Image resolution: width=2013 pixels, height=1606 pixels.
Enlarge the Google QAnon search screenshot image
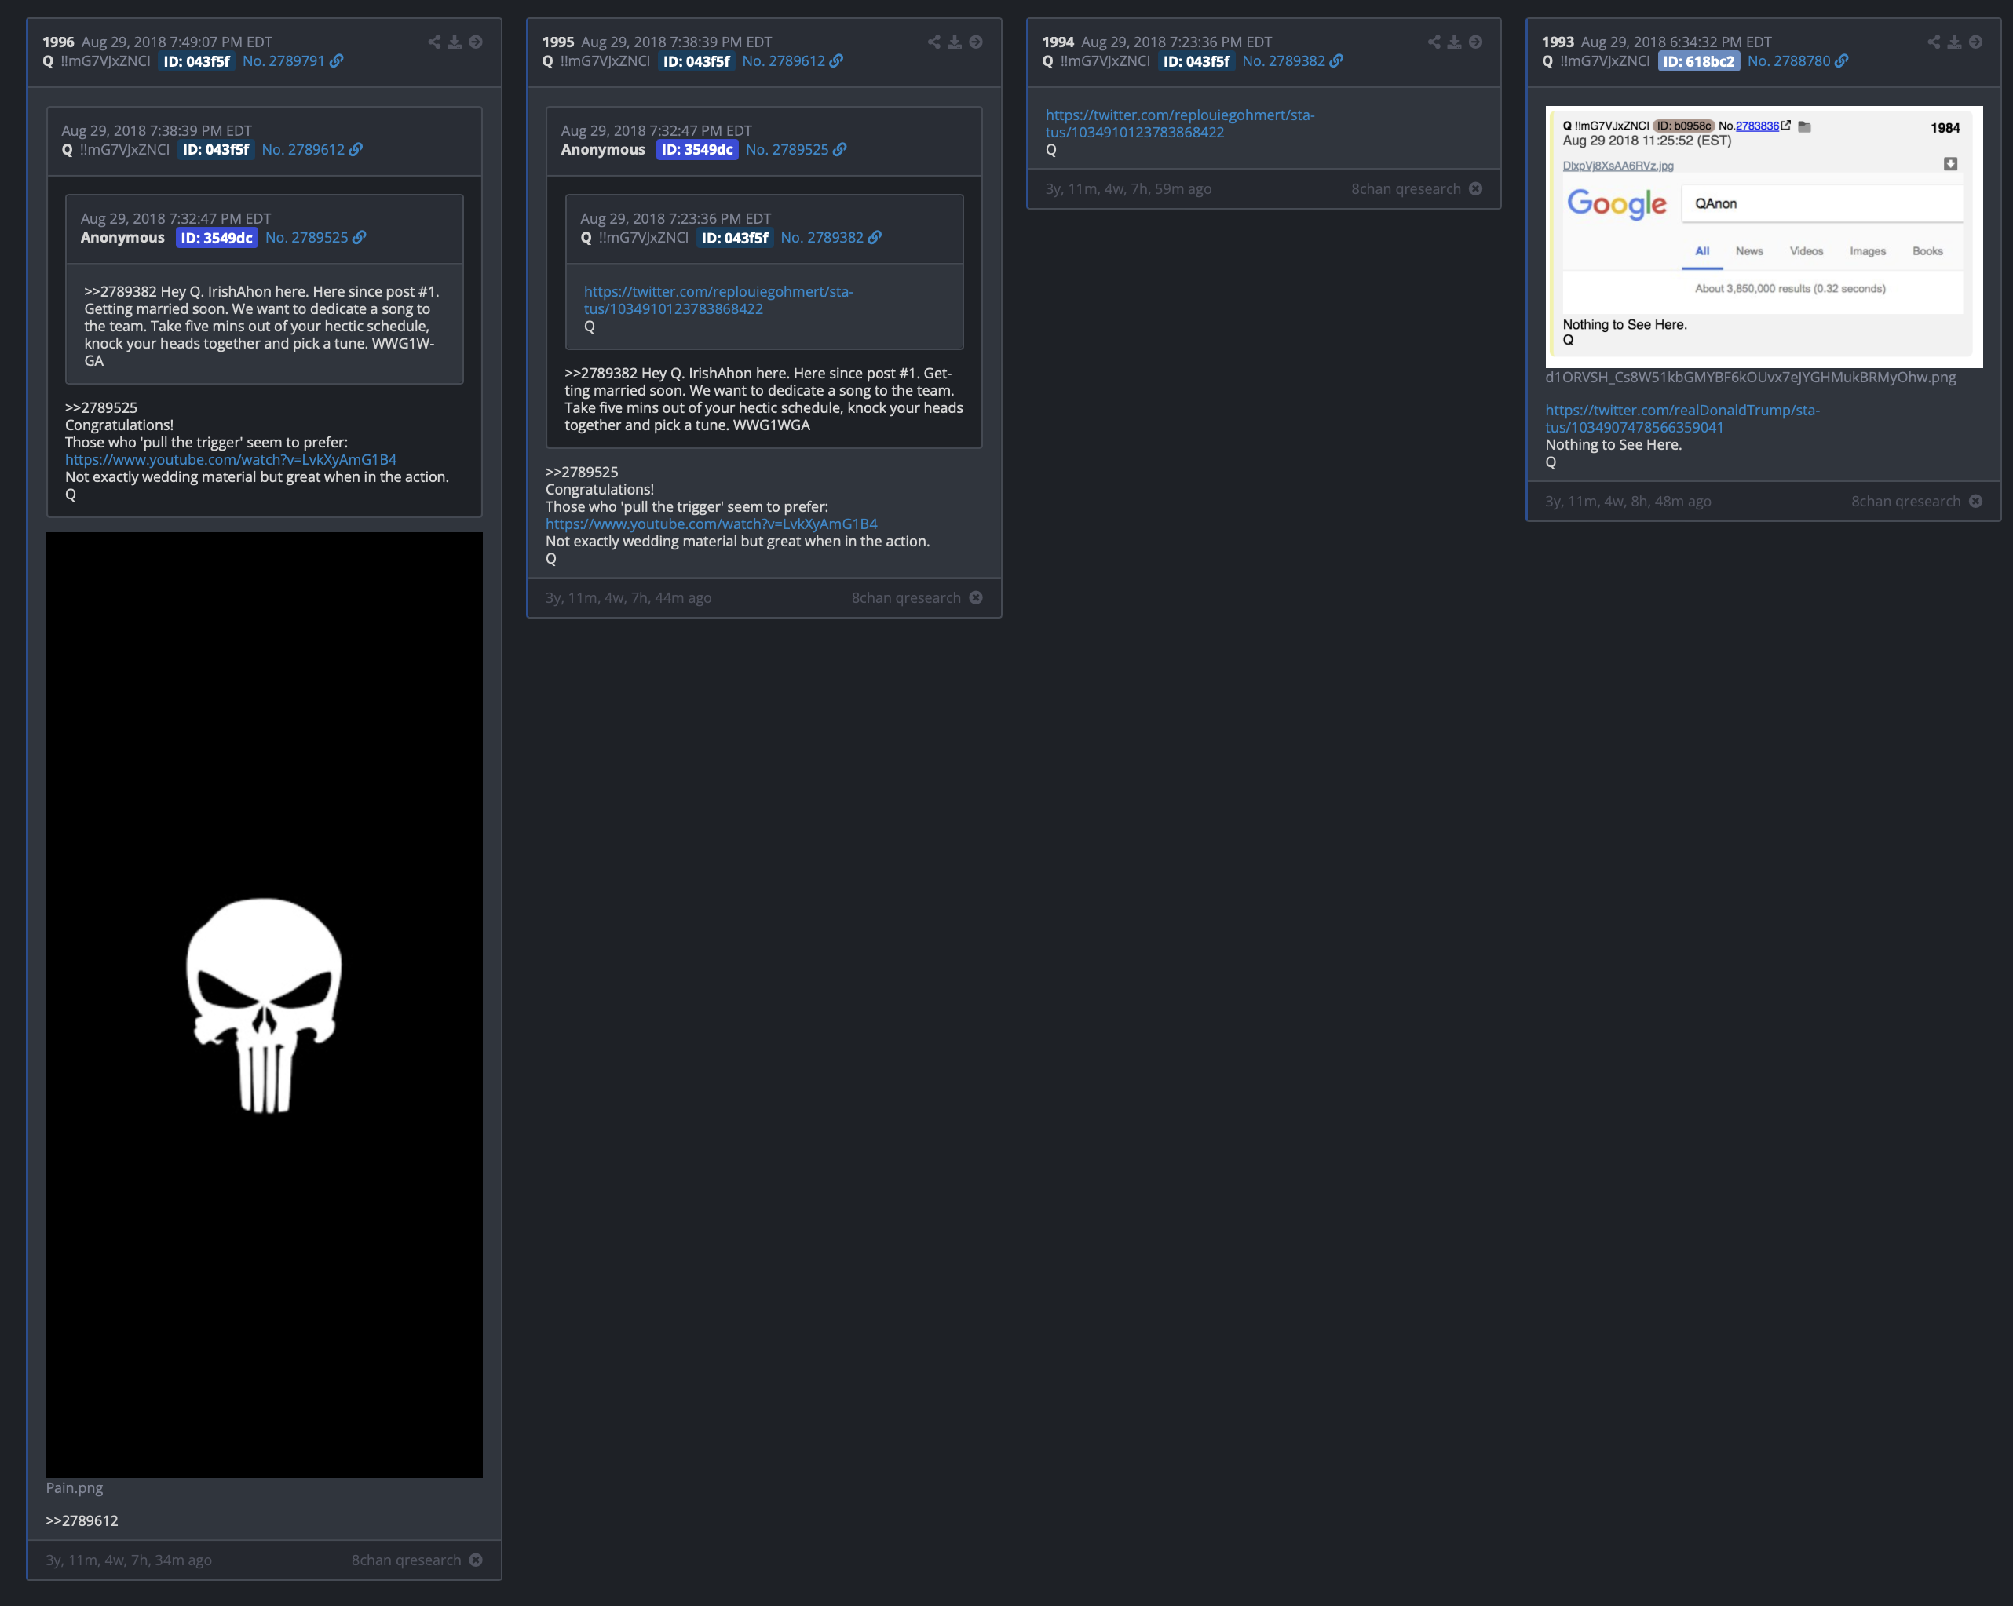coord(1763,236)
